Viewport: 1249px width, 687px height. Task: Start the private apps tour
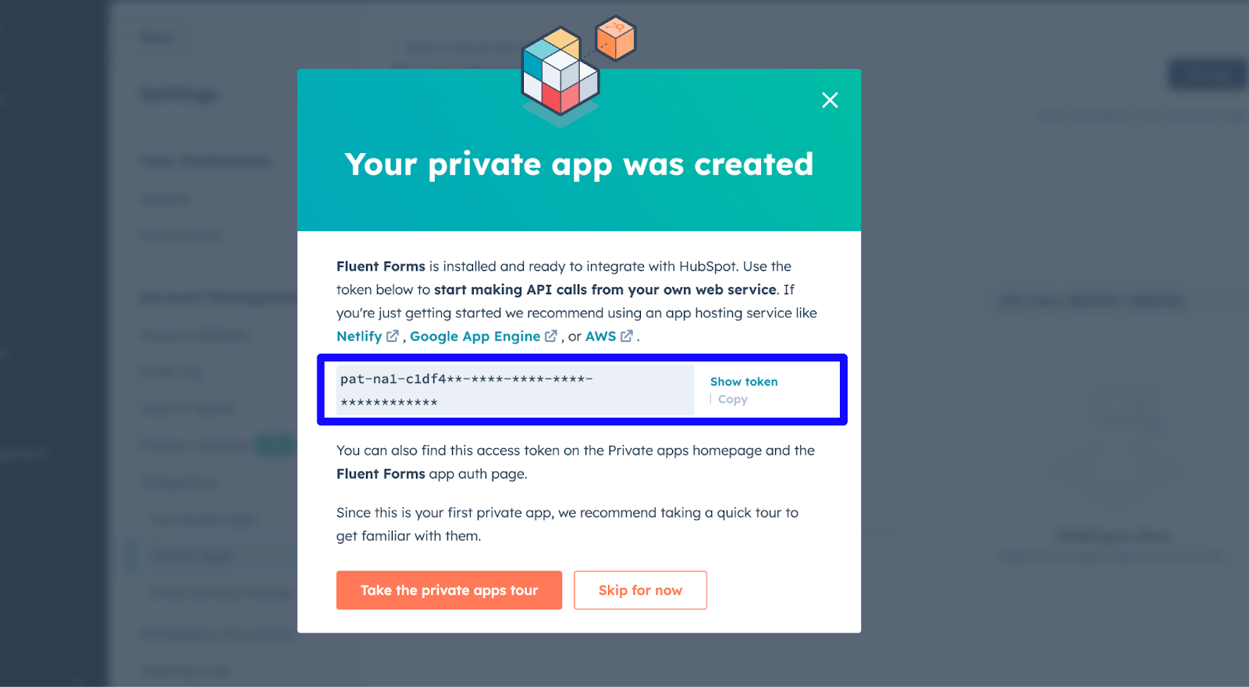(449, 590)
